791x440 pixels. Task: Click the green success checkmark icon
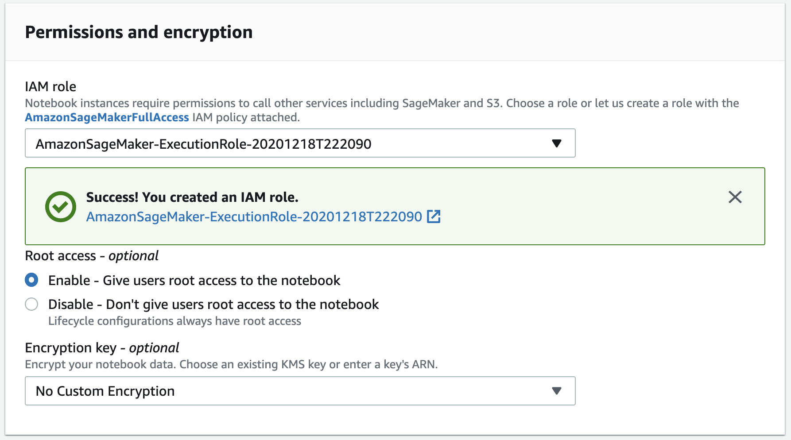[61, 207]
